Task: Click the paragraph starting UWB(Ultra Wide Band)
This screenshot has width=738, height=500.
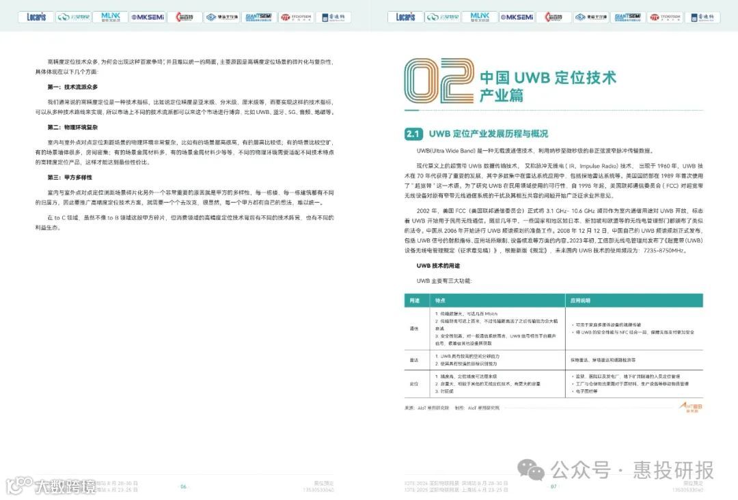Action: (535, 150)
